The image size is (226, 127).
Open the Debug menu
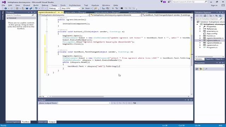(x=45, y=5)
